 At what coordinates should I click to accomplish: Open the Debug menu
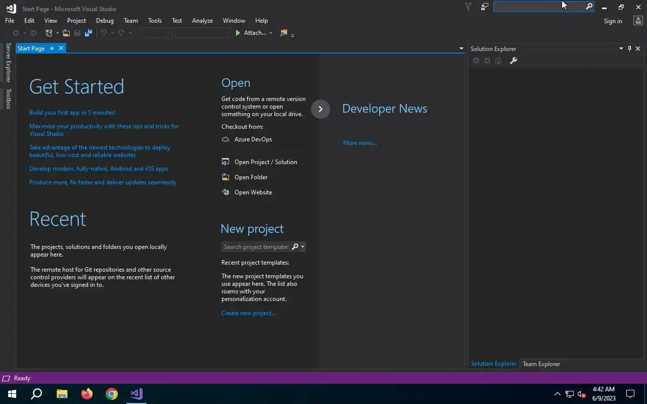pyautogui.click(x=105, y=21)
